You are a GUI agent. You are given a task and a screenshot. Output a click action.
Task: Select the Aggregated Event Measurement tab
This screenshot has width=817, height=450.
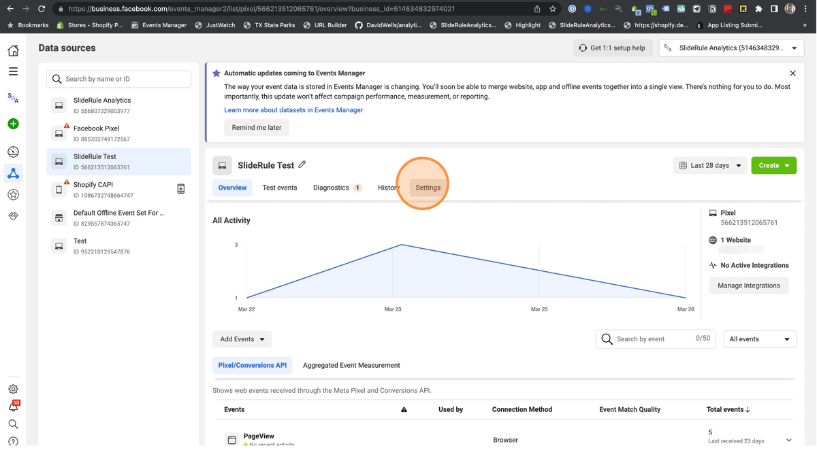point(351,365)
